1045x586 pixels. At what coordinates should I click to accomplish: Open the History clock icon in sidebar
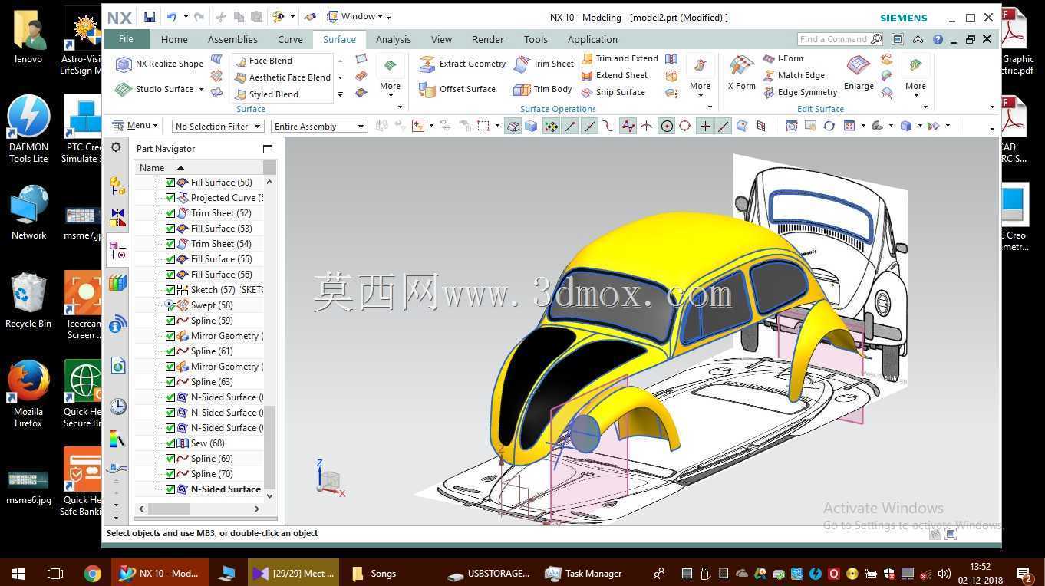tap(117, 406)
